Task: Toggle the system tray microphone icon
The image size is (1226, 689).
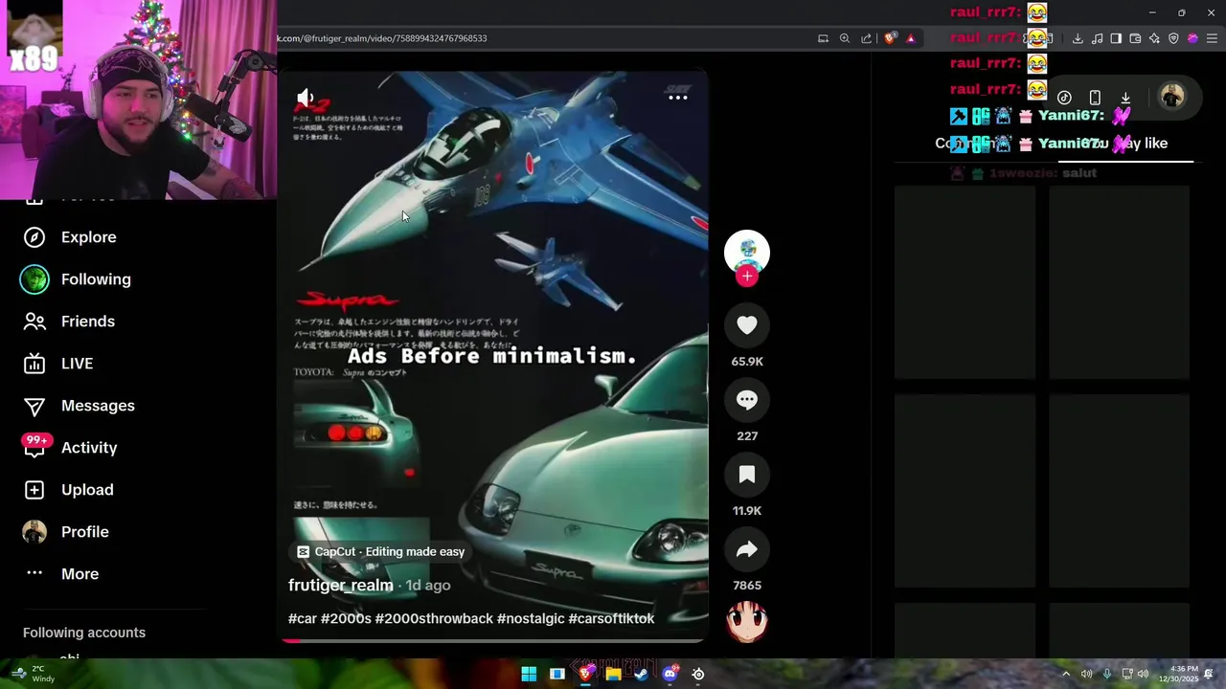Action: pos(1107,674)
